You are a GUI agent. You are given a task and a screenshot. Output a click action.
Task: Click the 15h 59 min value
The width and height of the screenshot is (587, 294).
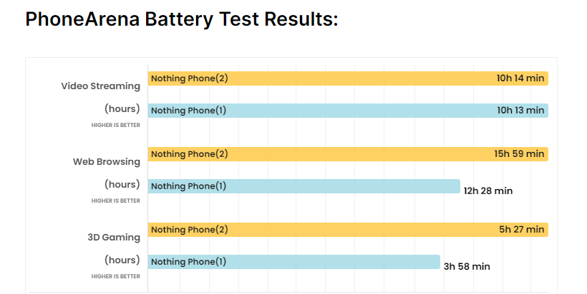pyautogui.click(x=520, y=154)
